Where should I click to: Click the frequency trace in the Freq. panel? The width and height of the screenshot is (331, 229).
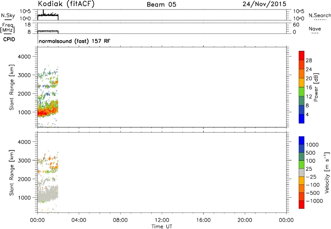(48, 31)
